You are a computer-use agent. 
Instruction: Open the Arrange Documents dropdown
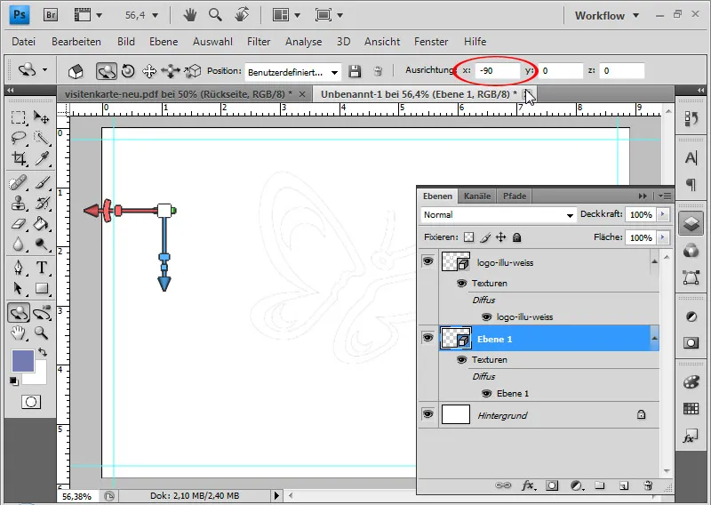click(x=286, y=15)
